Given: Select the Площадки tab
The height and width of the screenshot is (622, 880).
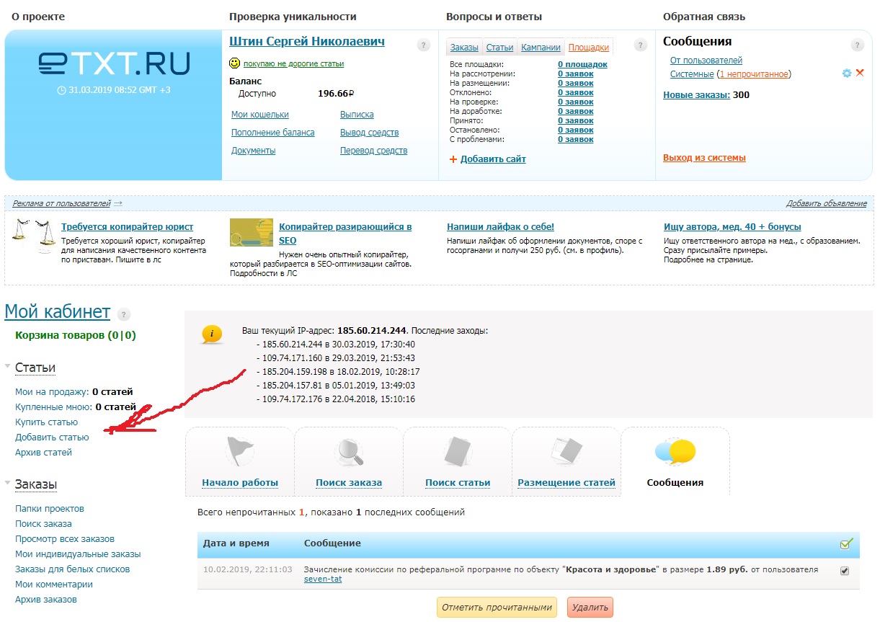Looking at the screenshot, I should click(589, 48).
